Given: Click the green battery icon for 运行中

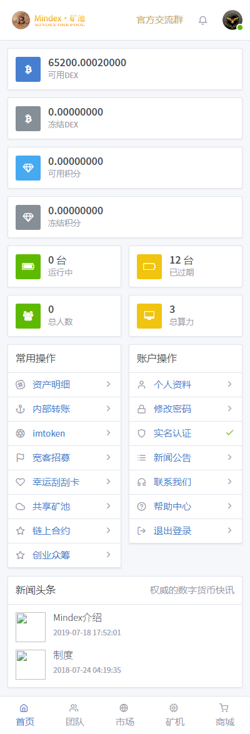Looking at the screenshot, I should point(28,267).
